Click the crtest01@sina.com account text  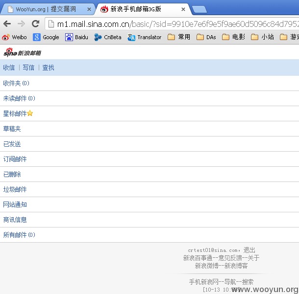tap(213, 250)
